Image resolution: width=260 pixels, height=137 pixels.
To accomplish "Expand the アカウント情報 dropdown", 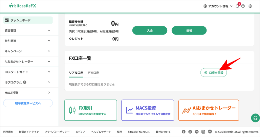I will [x=218, y=6].
